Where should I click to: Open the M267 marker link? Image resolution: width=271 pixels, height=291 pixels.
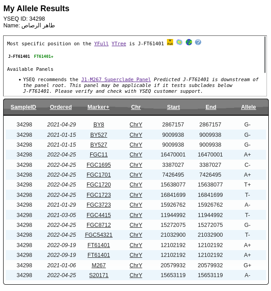(x=99, y=265)
